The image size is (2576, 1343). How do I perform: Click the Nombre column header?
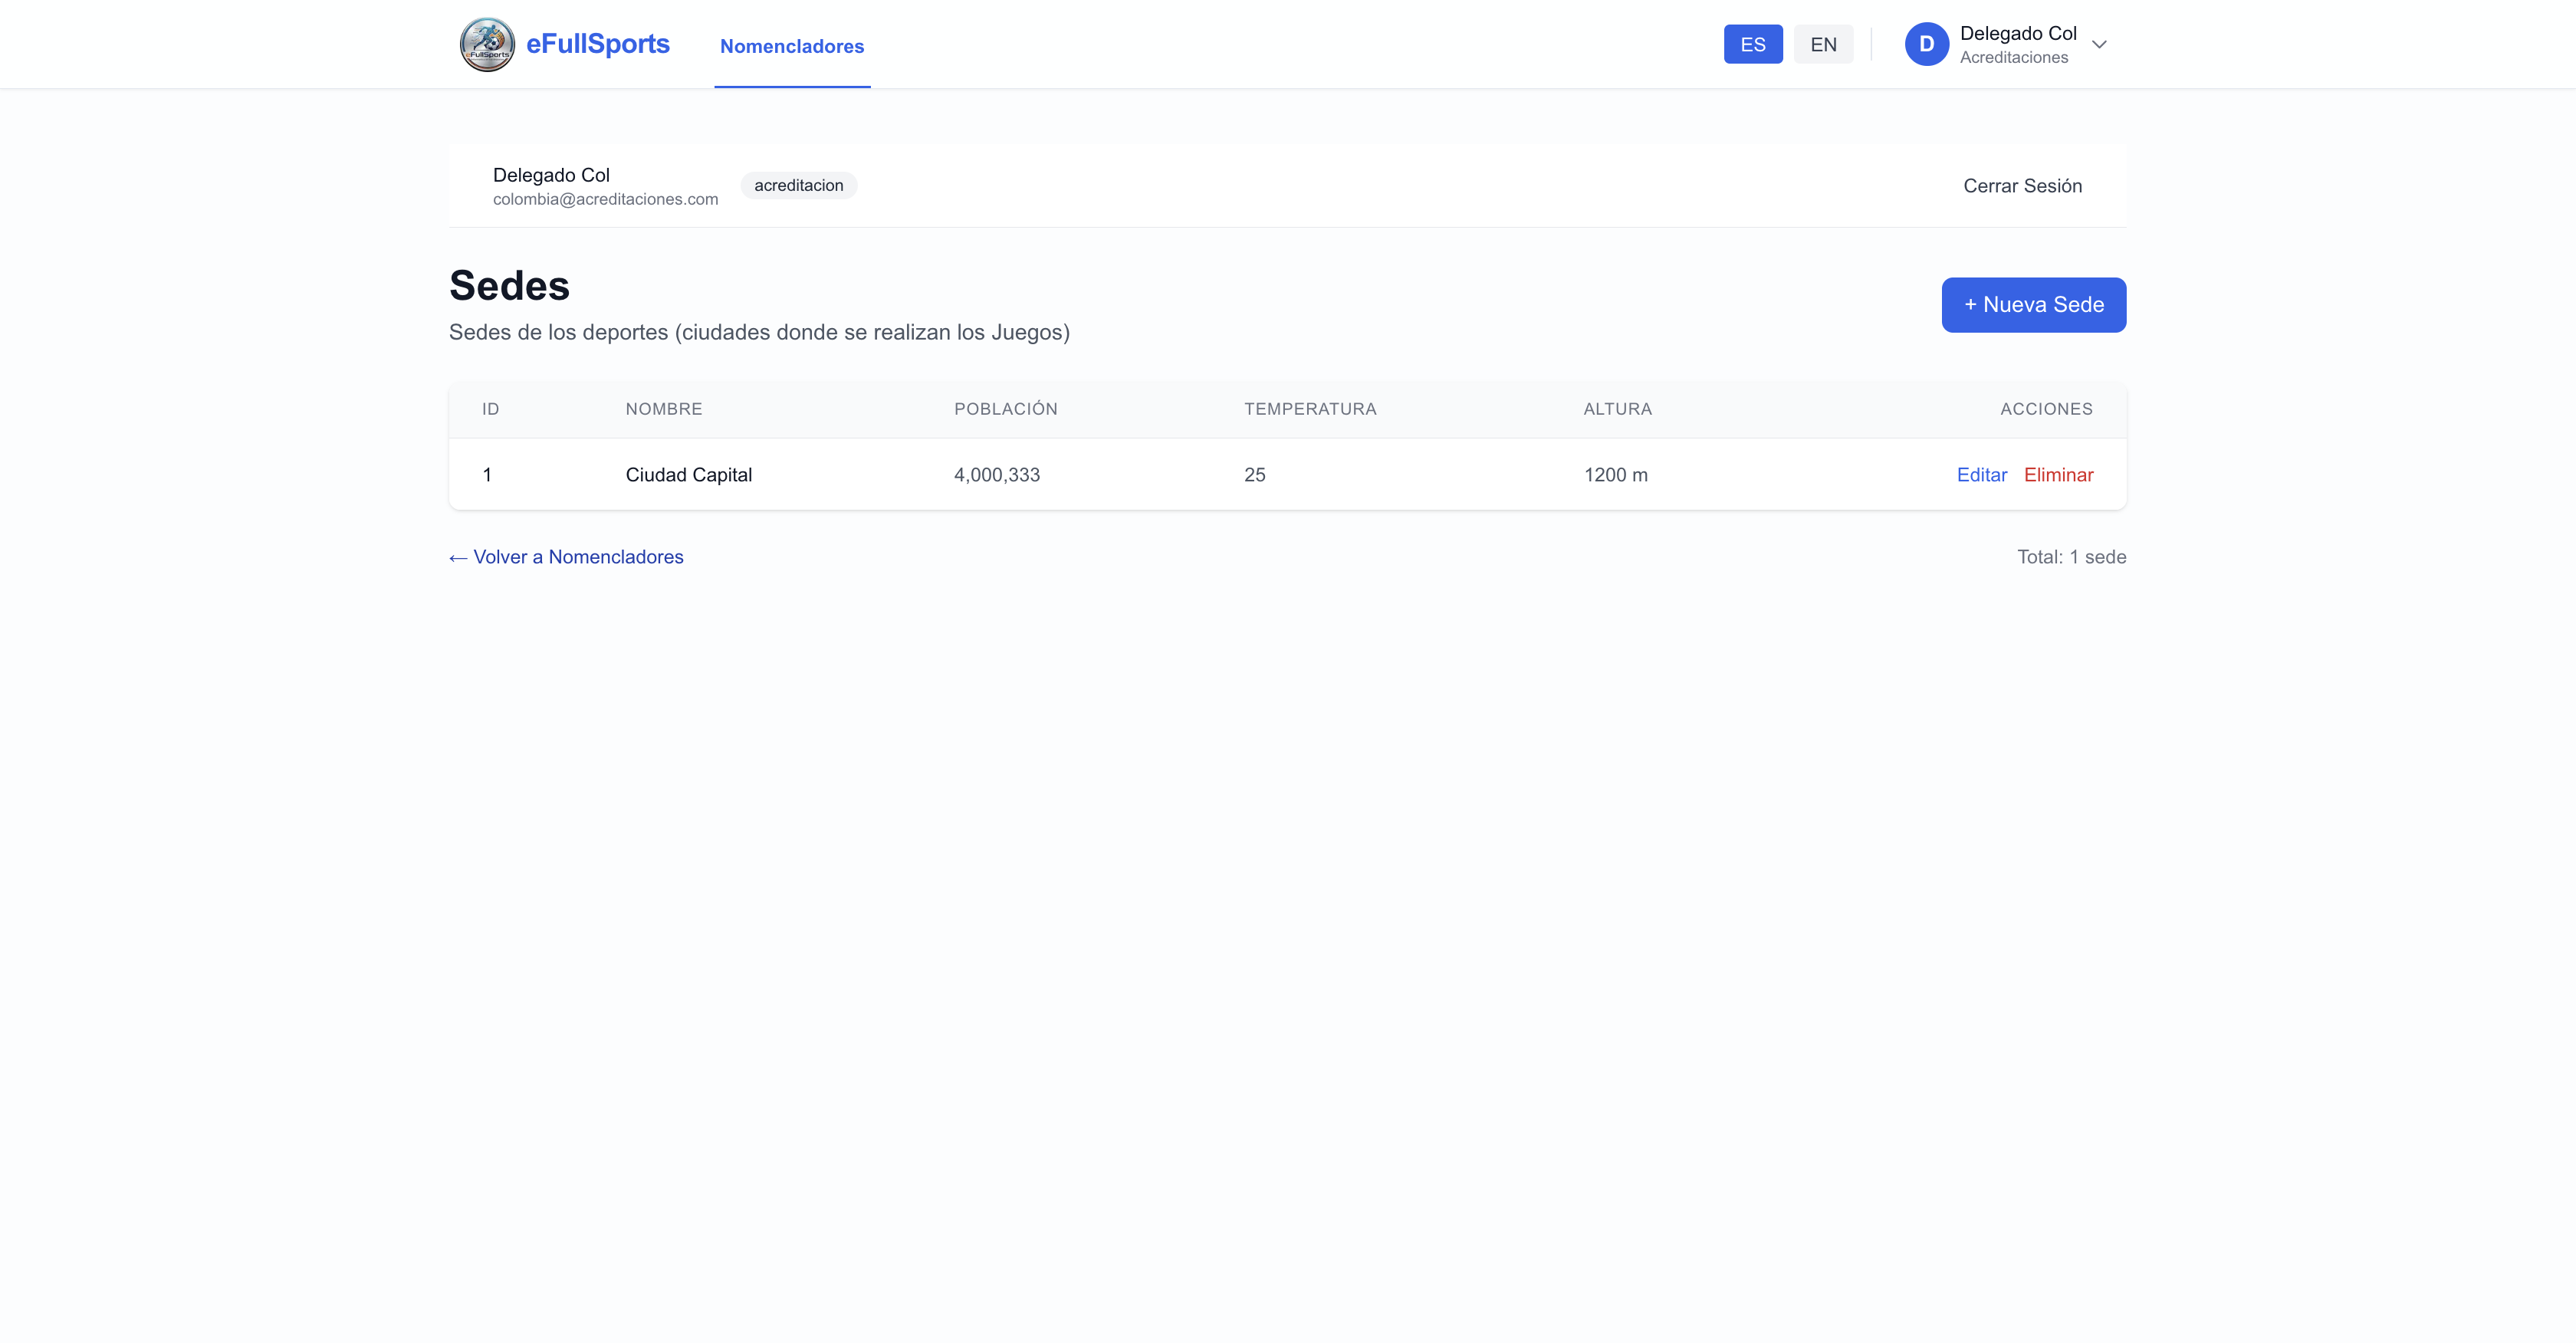(x=664, y=409)
